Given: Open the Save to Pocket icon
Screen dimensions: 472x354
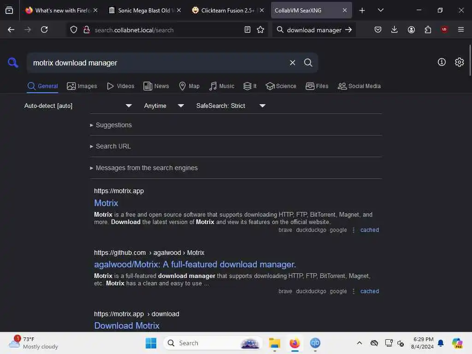Looking at the screenshot, I should point(378,29).
